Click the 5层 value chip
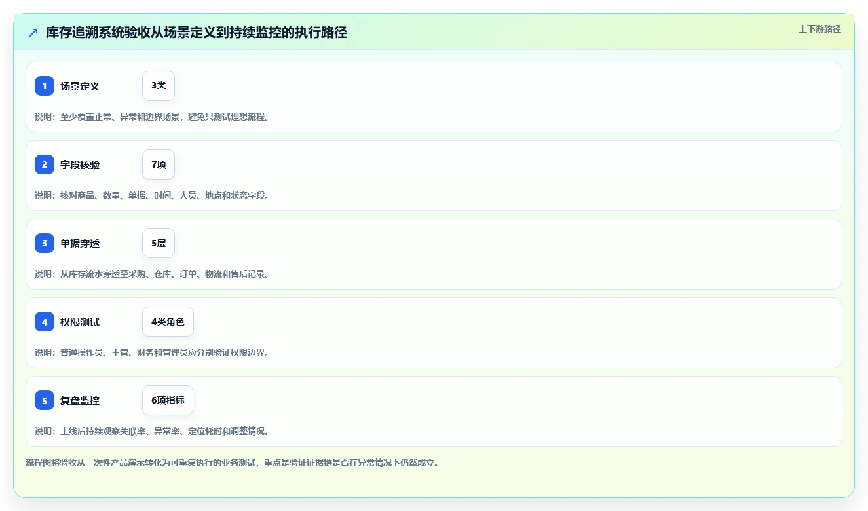Image resolution: width=868 pixels, height=511 pixels. pos(159,243)
